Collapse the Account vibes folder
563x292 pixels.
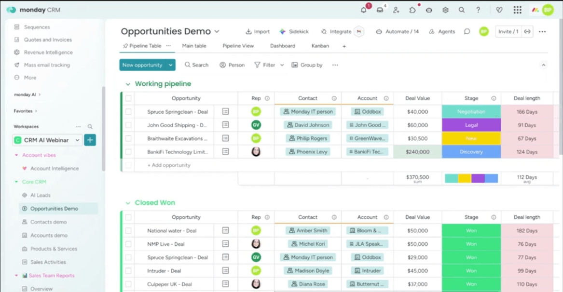[x=16, y=155]
